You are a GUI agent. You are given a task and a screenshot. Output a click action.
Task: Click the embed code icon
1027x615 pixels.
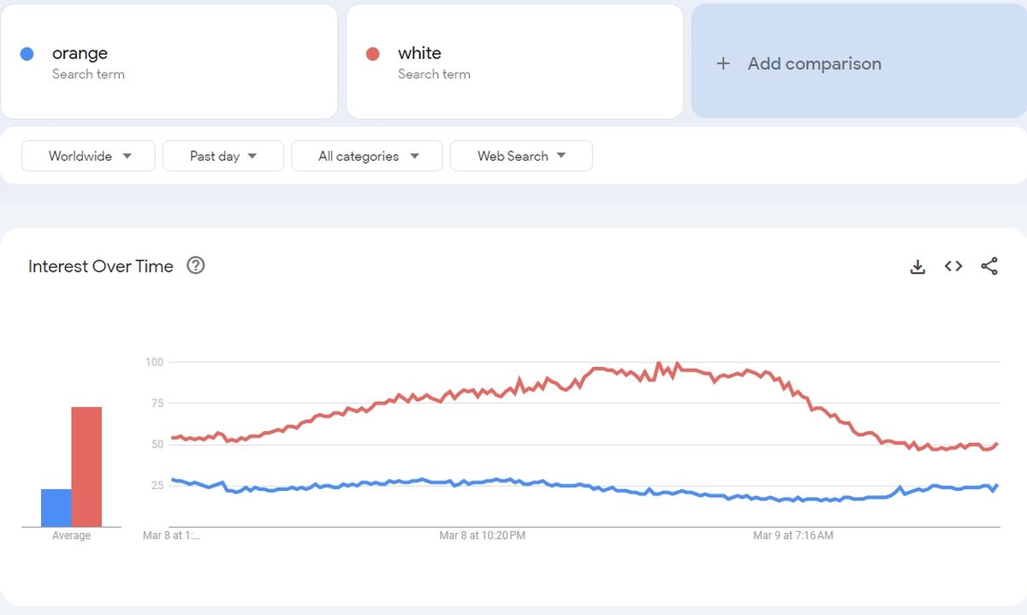(953, 266)
